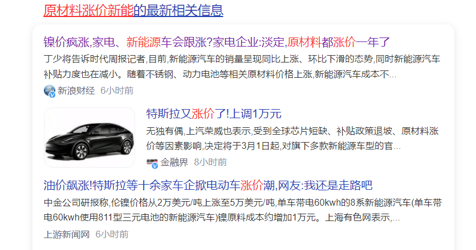Click the verified badge on 新浪财经 avatar

click(x=52, y=94)
